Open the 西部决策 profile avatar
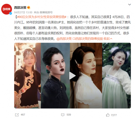Image resolution: width=135 pixels, height=118 pixels. [6, 9]
